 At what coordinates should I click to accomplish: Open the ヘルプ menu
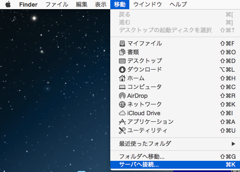tap(178, 5)
